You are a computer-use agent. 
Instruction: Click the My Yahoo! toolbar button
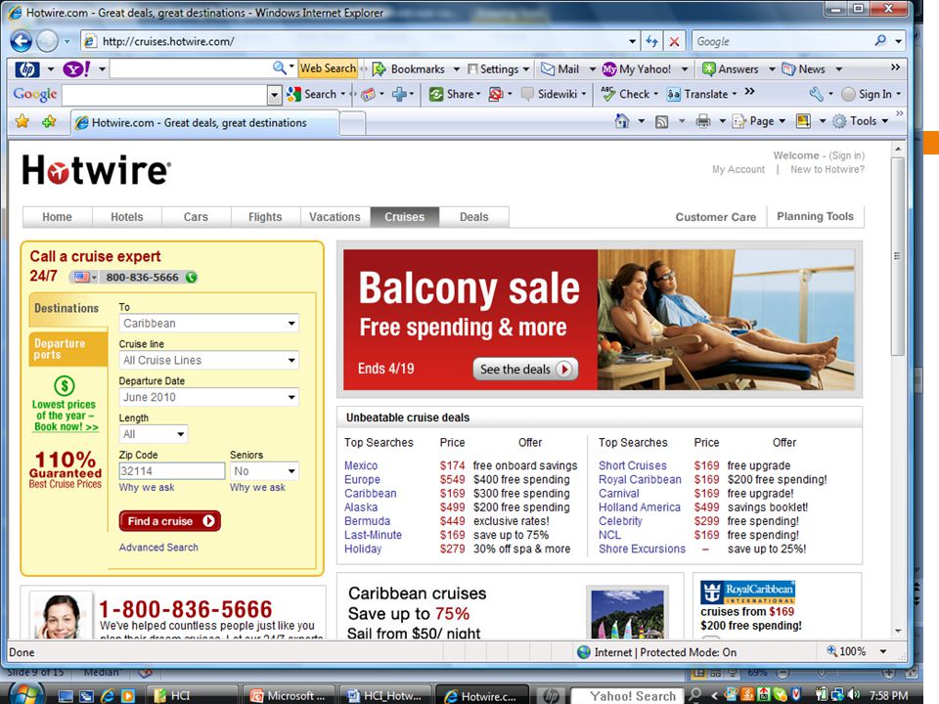[x=637, y=68]
